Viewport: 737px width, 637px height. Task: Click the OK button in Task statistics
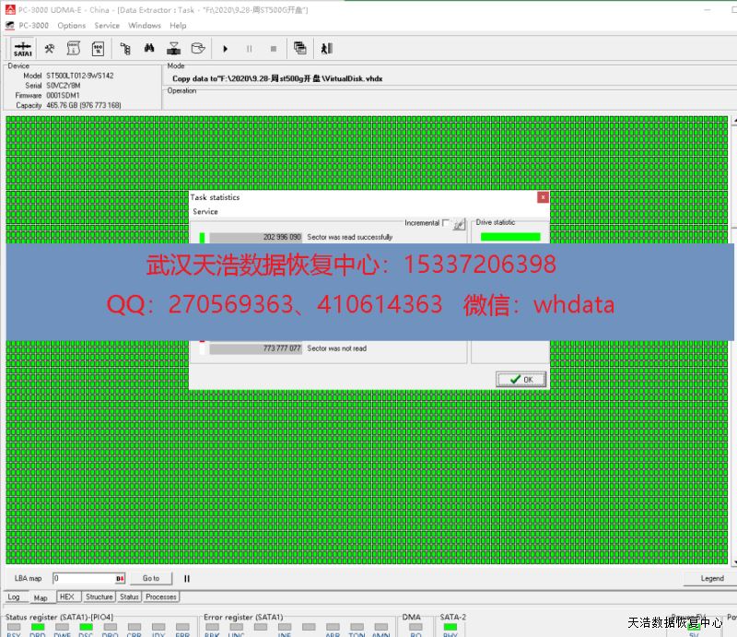tap(521, 379)
